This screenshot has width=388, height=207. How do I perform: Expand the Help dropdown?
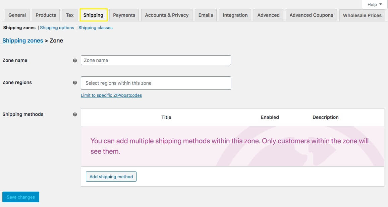[375, 4]
